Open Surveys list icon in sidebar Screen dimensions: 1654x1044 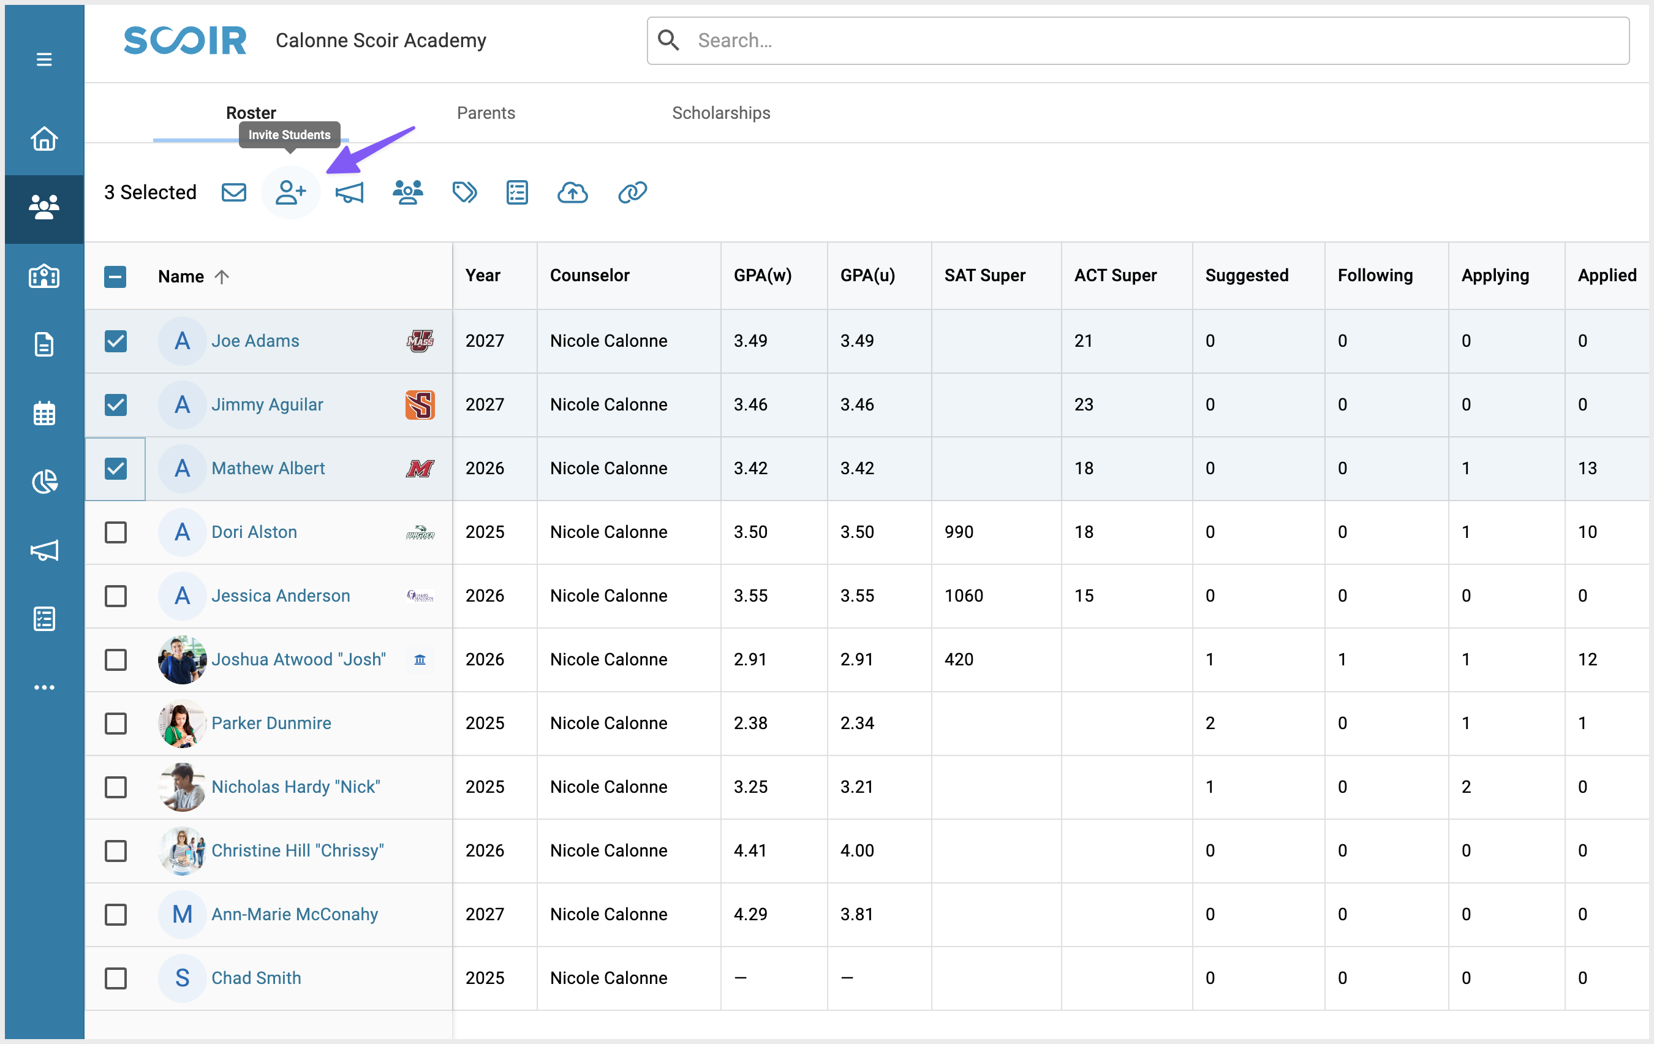[44, 619]
